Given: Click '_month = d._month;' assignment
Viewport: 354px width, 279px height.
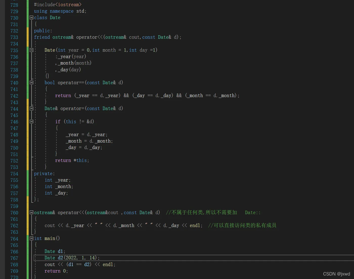Looking at the screenshot, I should pyautogui.click(x=89, y=141).
